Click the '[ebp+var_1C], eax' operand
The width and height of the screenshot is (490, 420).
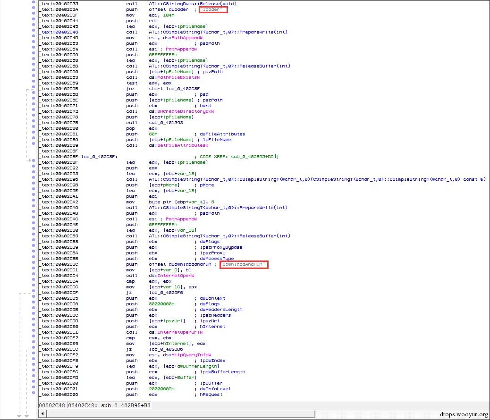pos(172,286)
